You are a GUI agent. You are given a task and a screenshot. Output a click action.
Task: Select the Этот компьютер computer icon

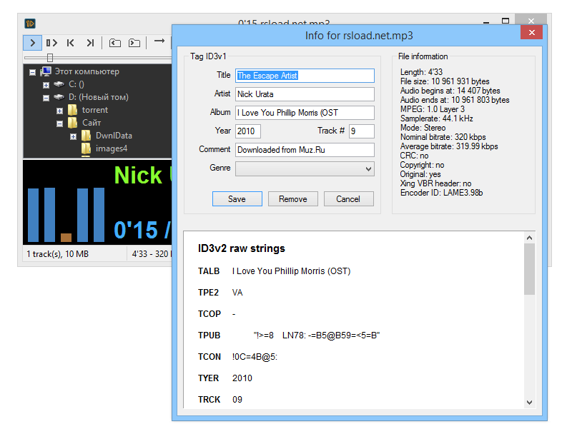pyautogui.click(x=46, y=71)
